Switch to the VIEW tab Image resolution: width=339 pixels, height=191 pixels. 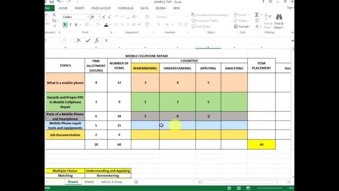pyautogui.click(x=176, y=8)
